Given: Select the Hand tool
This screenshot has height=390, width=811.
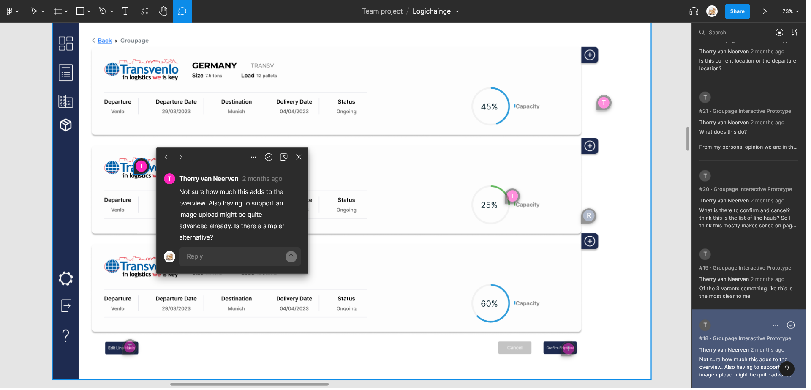Looking at the screenshot, I should tap(163, 11).
